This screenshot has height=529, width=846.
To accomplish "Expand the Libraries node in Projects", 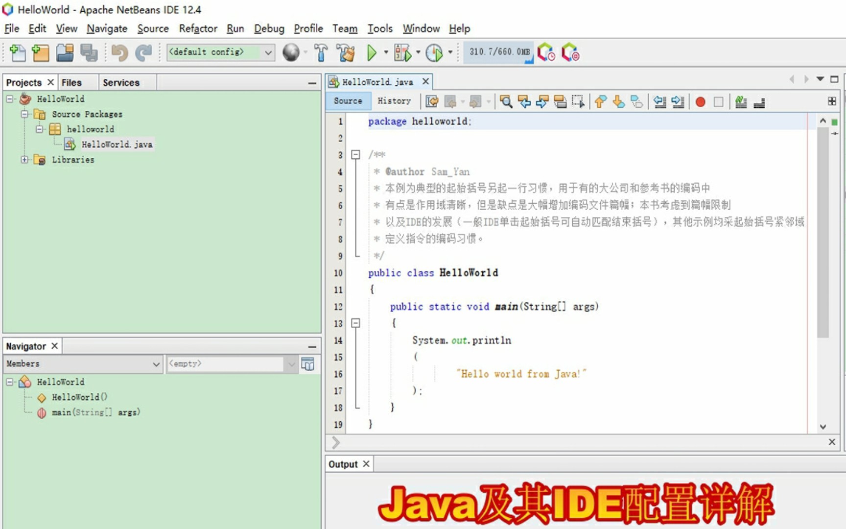I will (24, 160).
